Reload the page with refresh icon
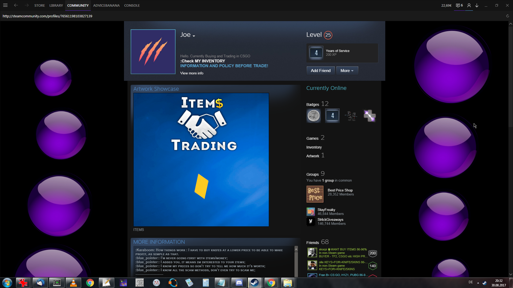The height and width of the screenshot is (288, 513). tap(507, 16)
